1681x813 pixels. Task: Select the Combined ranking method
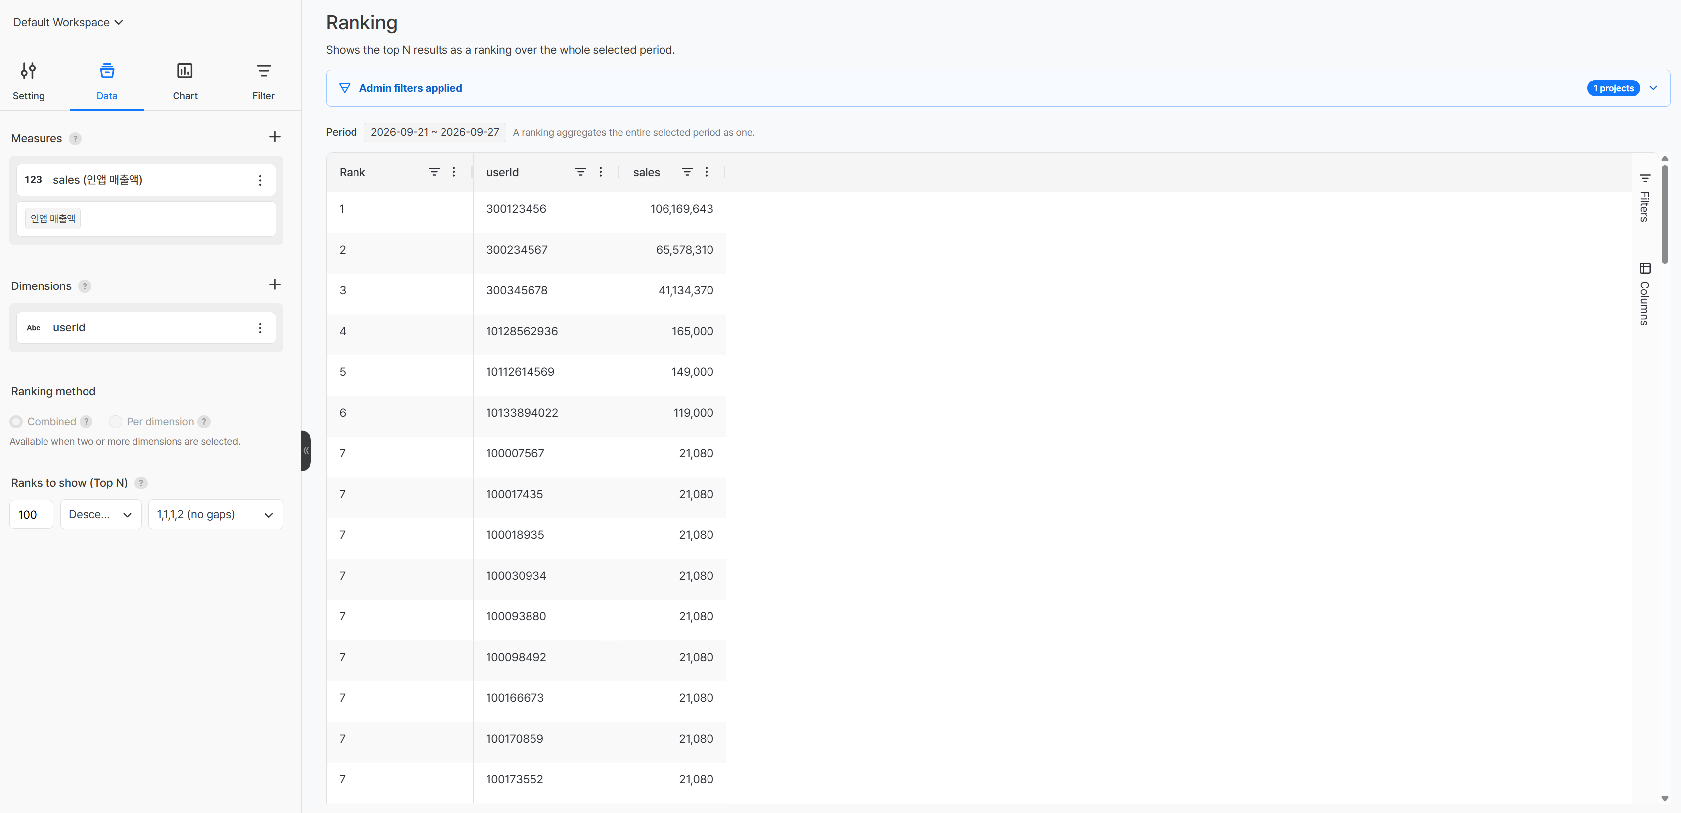tap(16, 422)
